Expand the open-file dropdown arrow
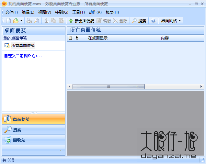The height and width of the screenshot is (164, 206). 21,21
